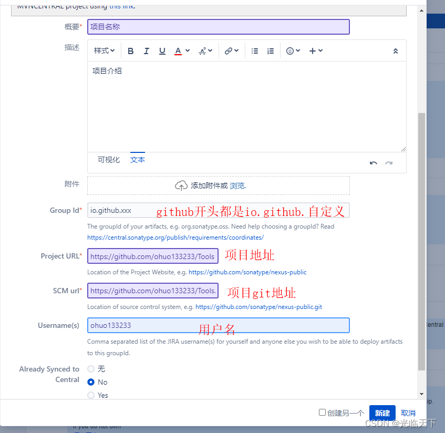Click the 'this link' hyperlink at top
Screen dimensions: 445x433
tap(122, 6)
